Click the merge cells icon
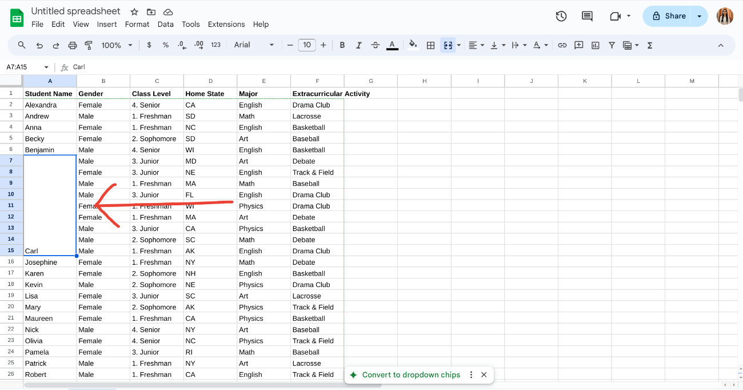The width and height of the screenshot is (743, 390). point(448,45)
